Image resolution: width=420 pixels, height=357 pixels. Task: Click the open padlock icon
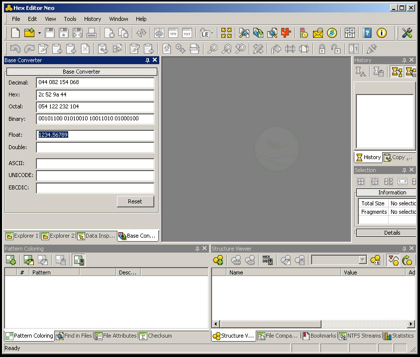pyautogui.click(x=335, y=49)
